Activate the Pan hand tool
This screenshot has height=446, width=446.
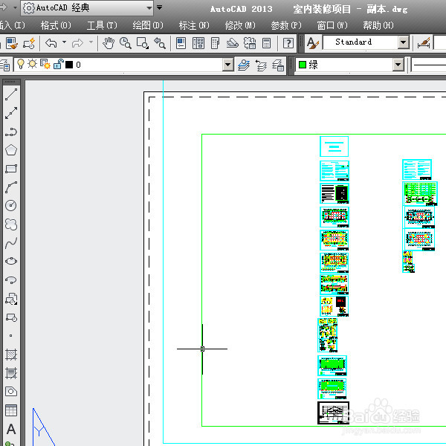pos(109,43)
